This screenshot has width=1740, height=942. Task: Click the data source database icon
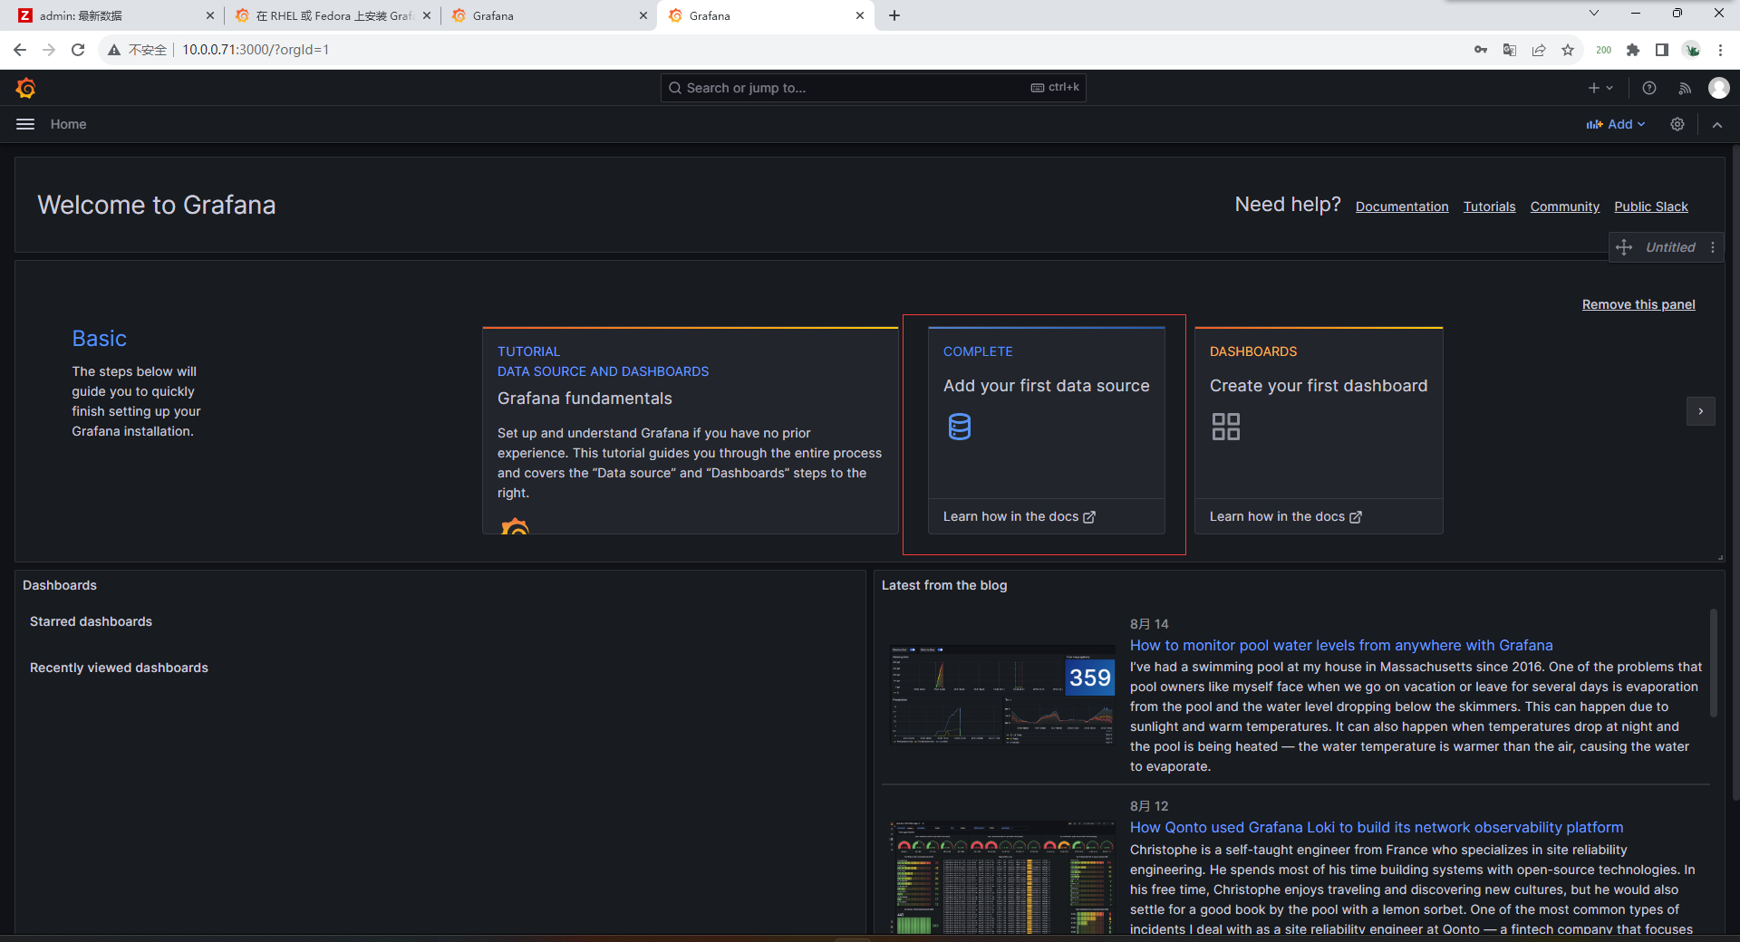pyautogui.click(x=959, y=427)
